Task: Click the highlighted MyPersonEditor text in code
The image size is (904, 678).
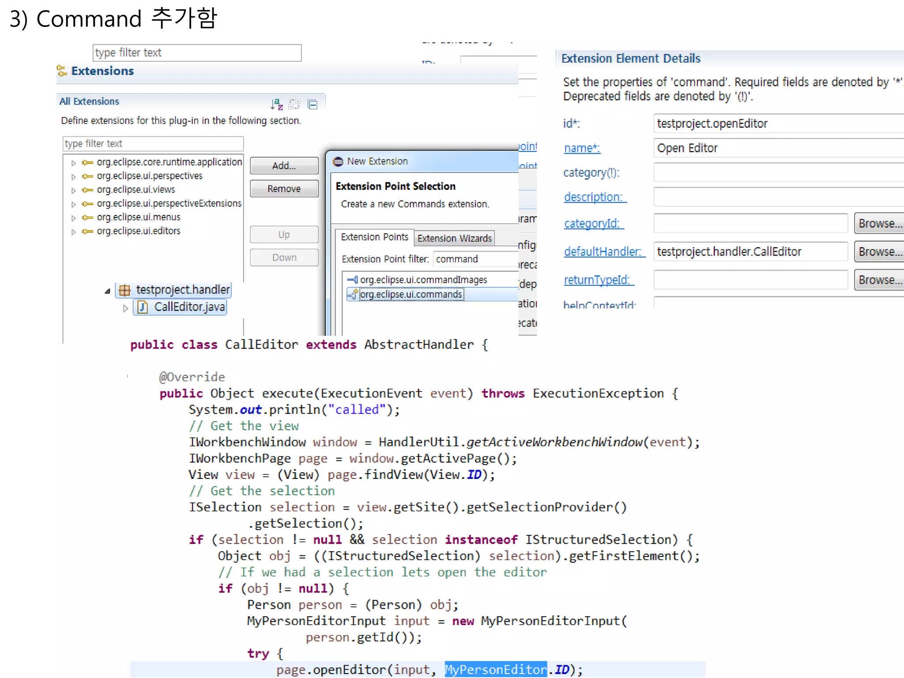Action: pos(496,670)
